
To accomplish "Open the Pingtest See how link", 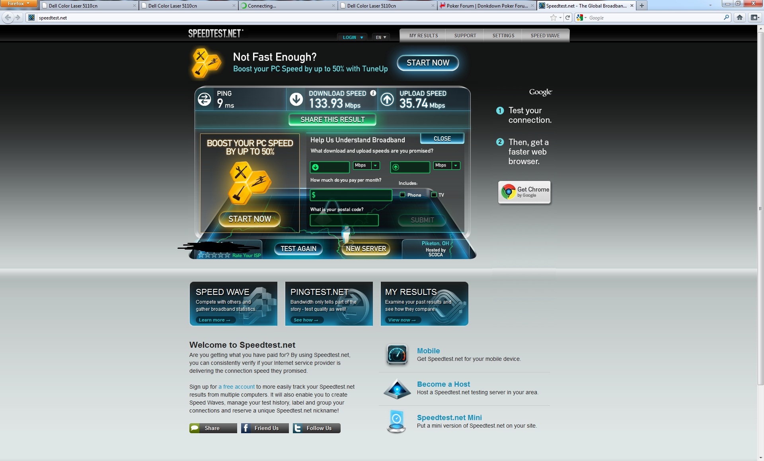I will (306, 320).
